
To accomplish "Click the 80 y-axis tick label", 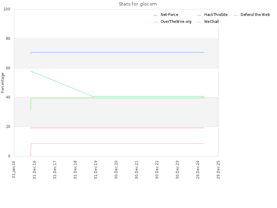I will click(x=8, y=38).
